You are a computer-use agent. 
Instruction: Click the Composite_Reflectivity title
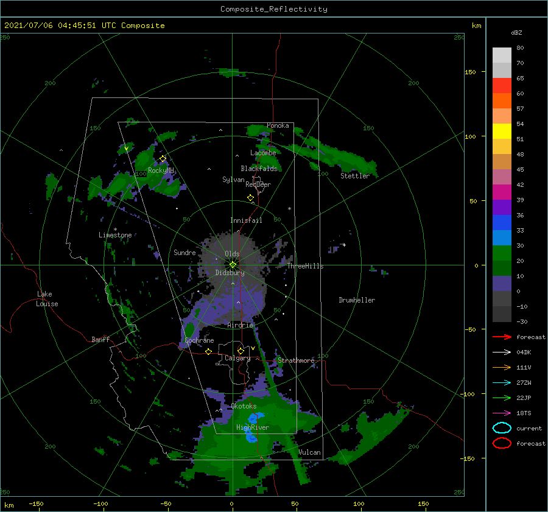click(x=274, y=9)
